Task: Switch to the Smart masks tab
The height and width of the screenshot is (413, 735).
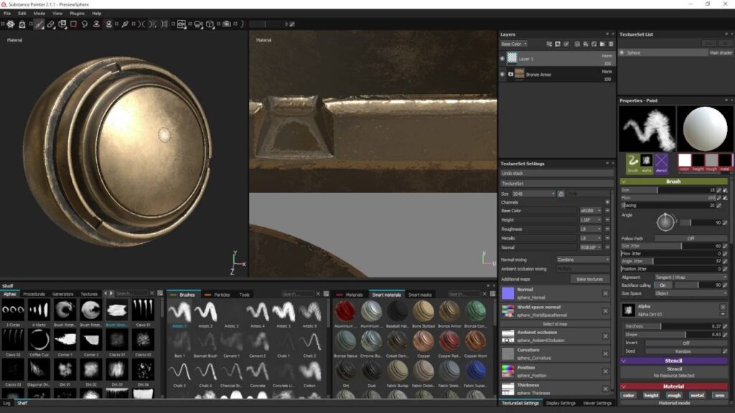Action: 420,295
